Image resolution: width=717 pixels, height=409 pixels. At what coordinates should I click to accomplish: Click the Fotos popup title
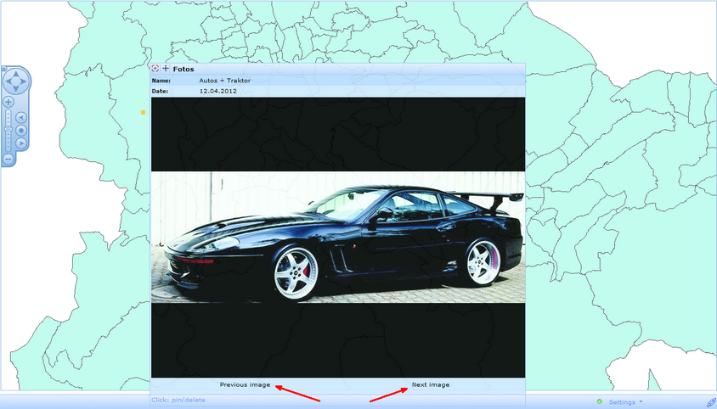pyautogui.click(x=183, y=69)
